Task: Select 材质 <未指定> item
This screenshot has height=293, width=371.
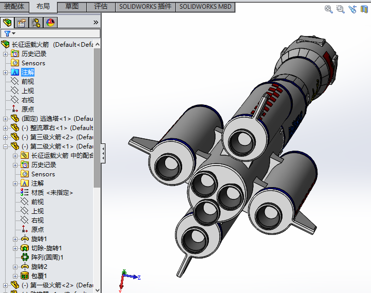Action: pyautogui.click(x=52, y=193)
